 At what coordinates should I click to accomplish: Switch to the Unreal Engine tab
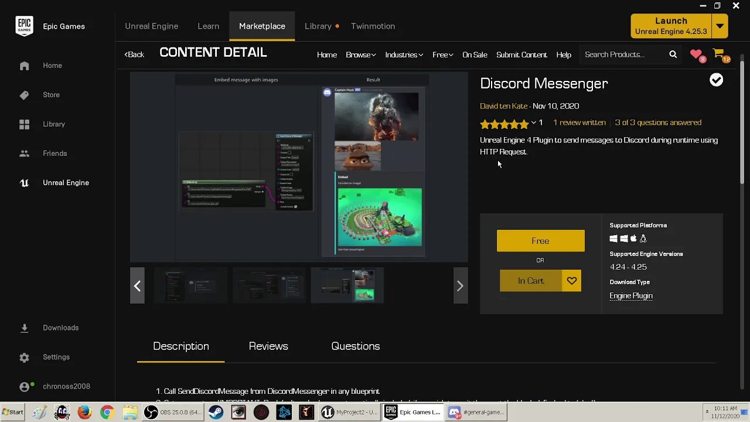click(151, 26)
